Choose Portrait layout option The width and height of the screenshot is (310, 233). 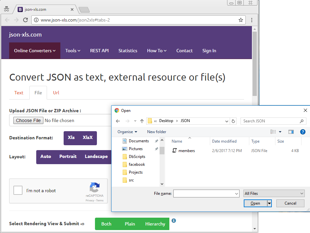[x=68, y=156]
